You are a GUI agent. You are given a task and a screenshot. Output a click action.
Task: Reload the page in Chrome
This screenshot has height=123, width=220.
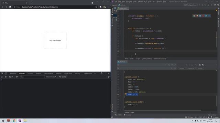click(x=10, y=7)
